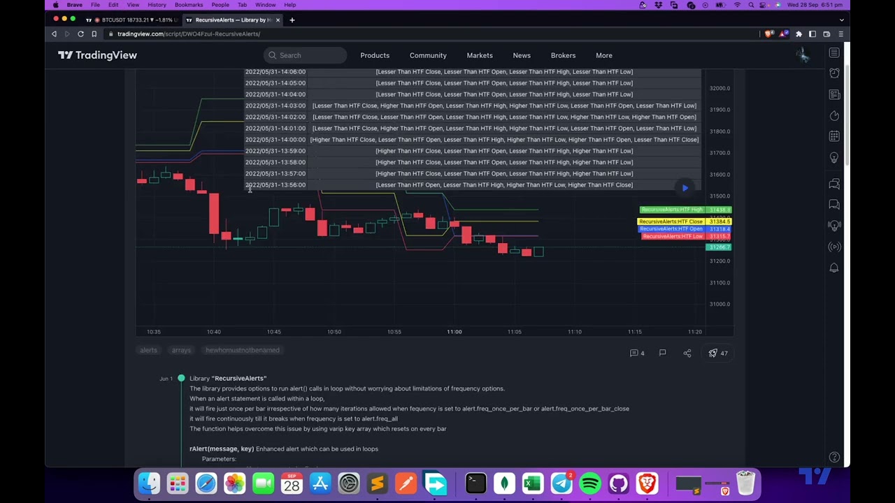Screen dimensions: 895x503
Task: Open the Products menu
Action: pos(375,55)
